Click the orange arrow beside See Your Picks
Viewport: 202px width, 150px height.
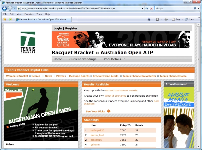(x=109, y=111)
